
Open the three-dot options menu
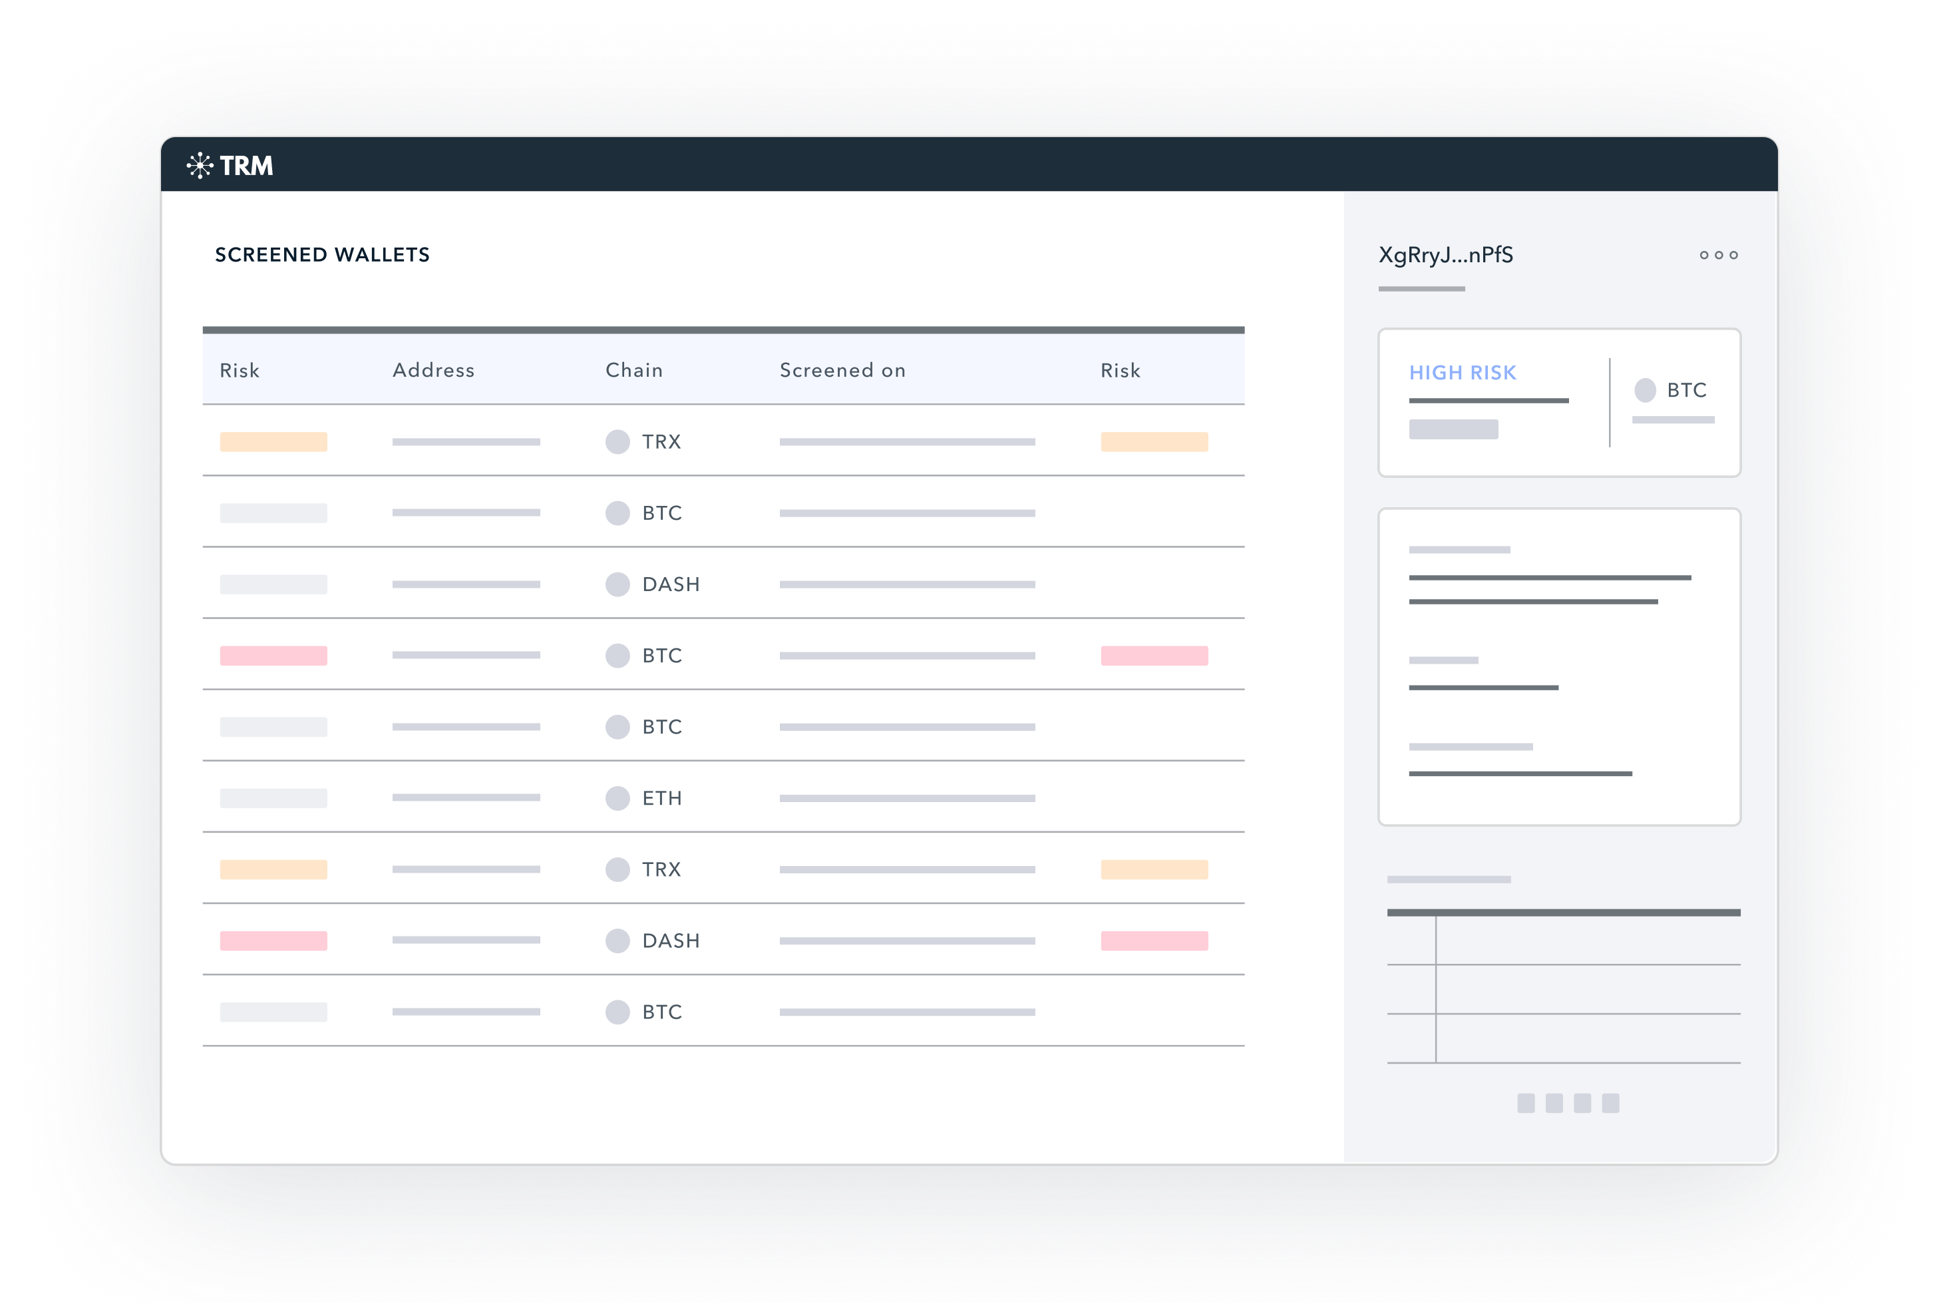1718,255
